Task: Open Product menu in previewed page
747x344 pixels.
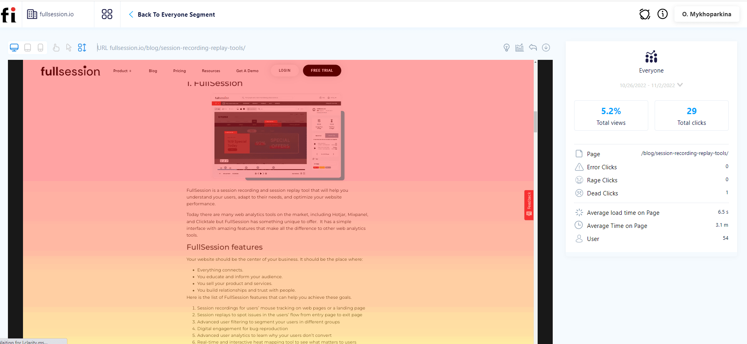Action: click(122, 71)
